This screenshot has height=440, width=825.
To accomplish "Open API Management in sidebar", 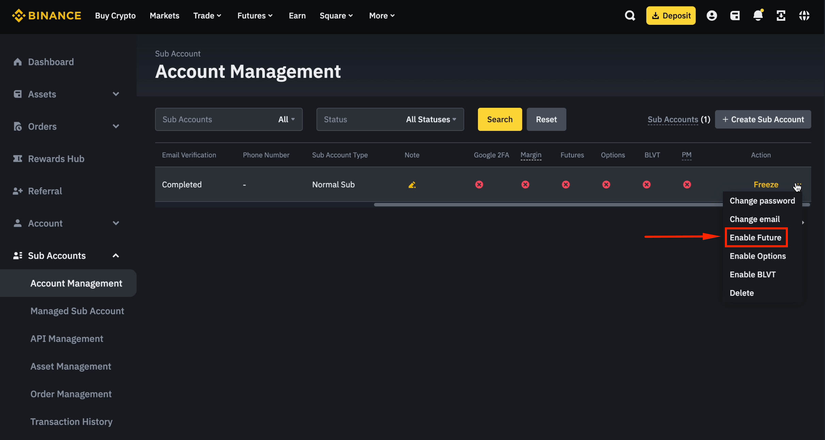I will point(67,339).
